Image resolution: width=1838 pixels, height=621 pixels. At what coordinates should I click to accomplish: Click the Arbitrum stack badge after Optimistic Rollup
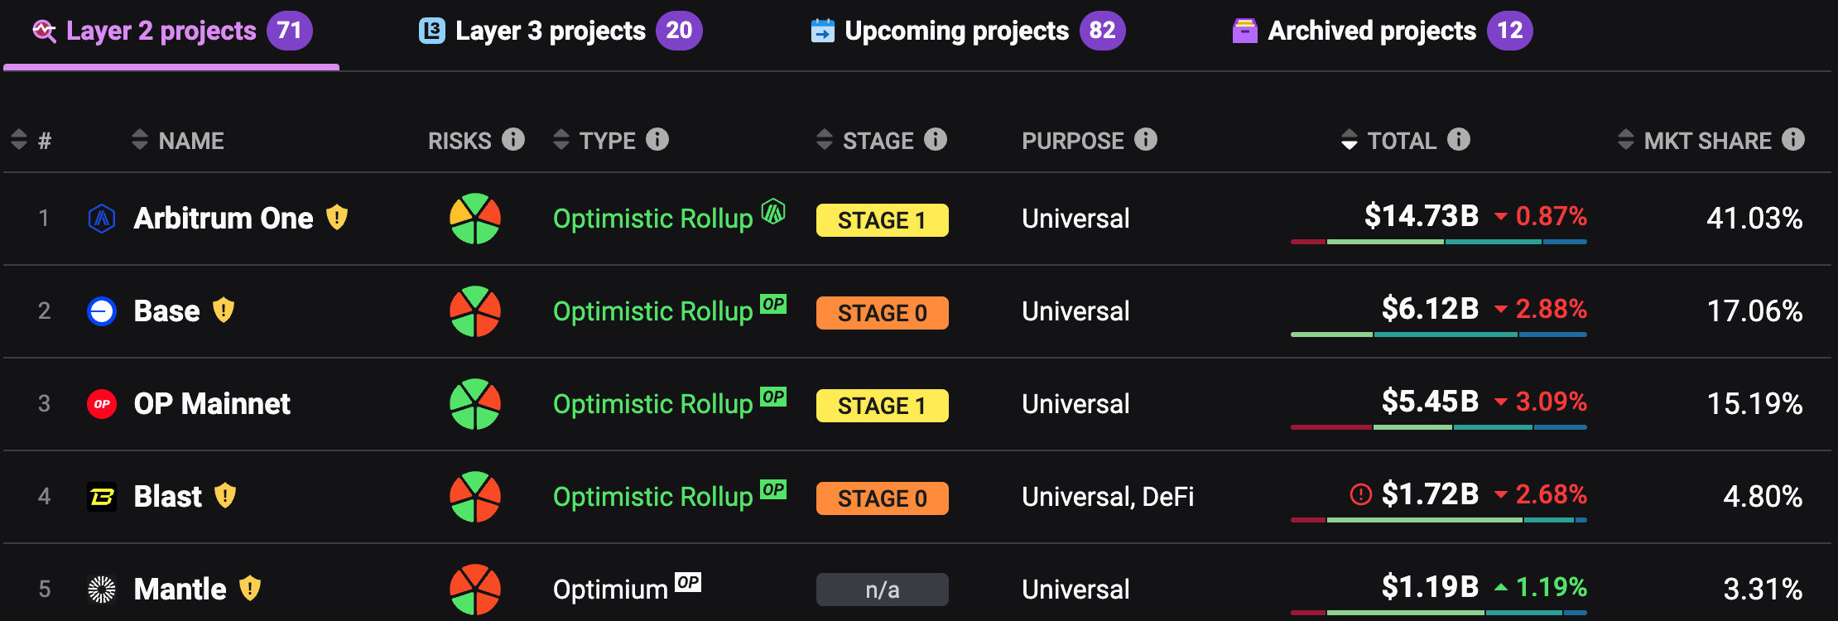[x=773, y=212]
